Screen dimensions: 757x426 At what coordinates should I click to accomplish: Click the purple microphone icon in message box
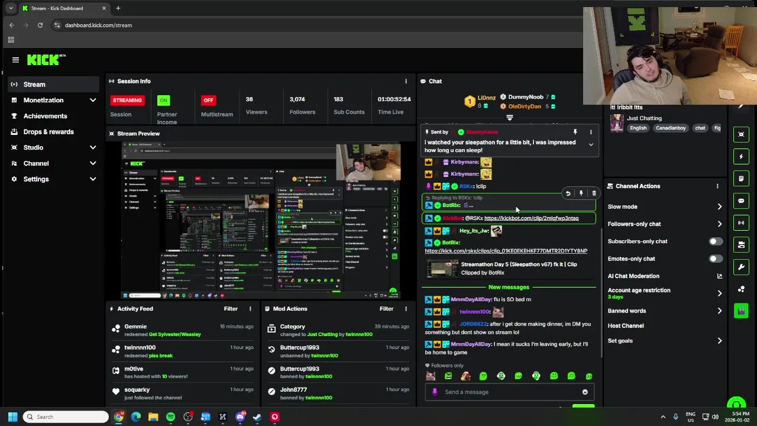[x=435, y=392]
